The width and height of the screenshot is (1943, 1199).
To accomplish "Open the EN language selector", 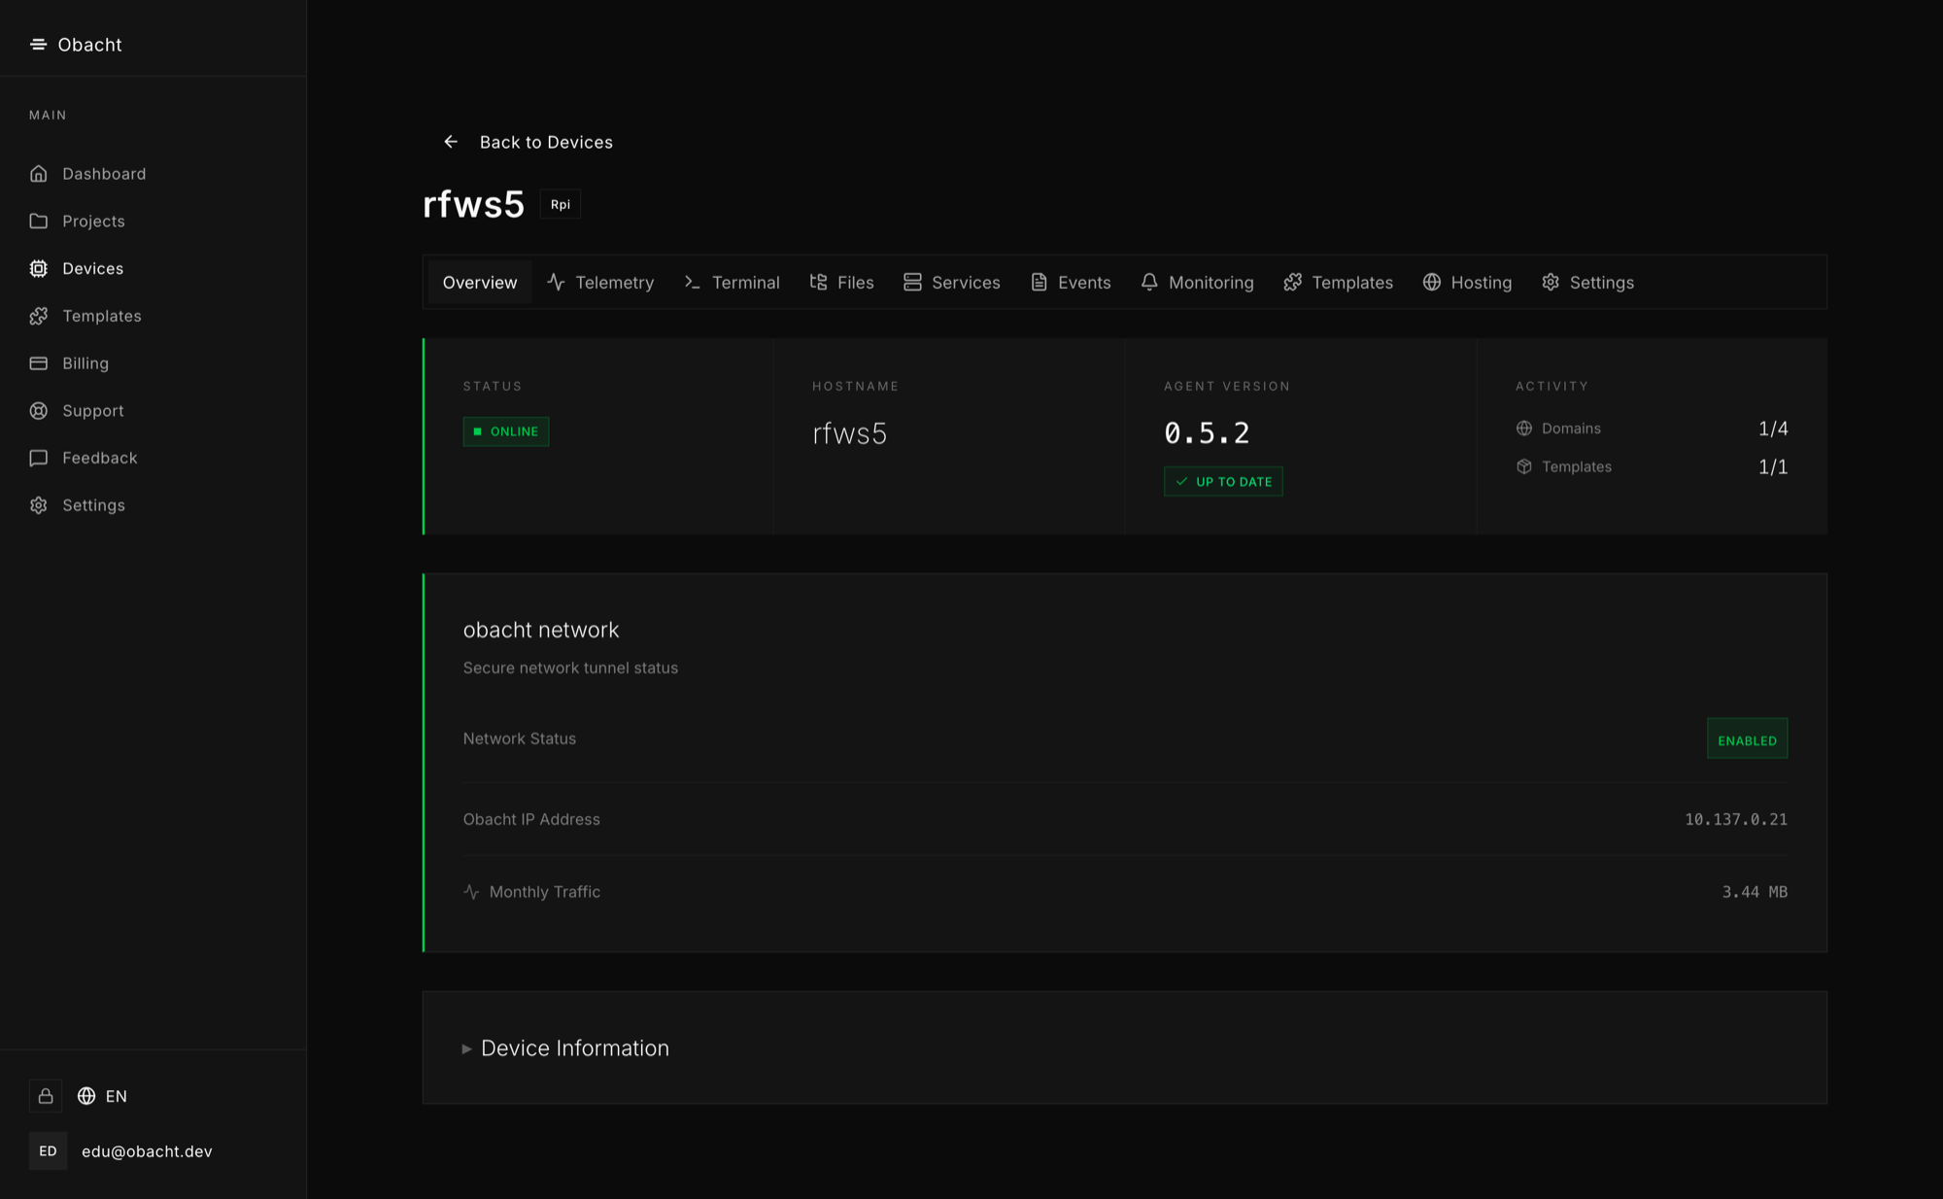I will [102, 1096].
